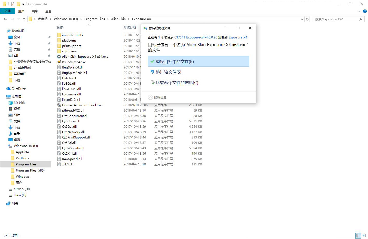Select the pthreadVC2.dll file
This screenshot has width=368, height=239.
73,111
